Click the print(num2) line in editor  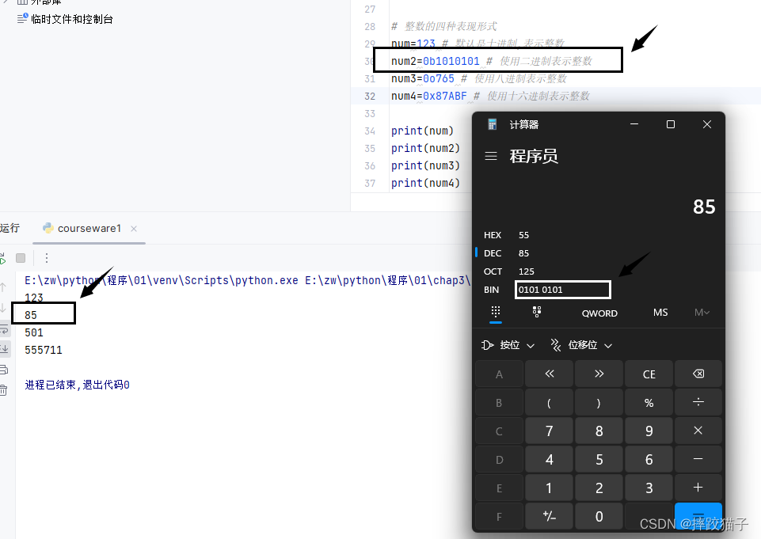point(425,148)
